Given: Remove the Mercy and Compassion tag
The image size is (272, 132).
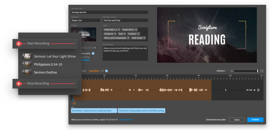Looking at the screenshot, I should coord(128,38).
